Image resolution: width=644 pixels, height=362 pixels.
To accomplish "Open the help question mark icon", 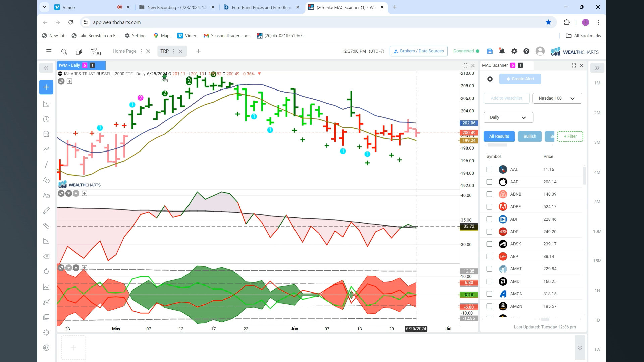I will click(x=526, y=51).
